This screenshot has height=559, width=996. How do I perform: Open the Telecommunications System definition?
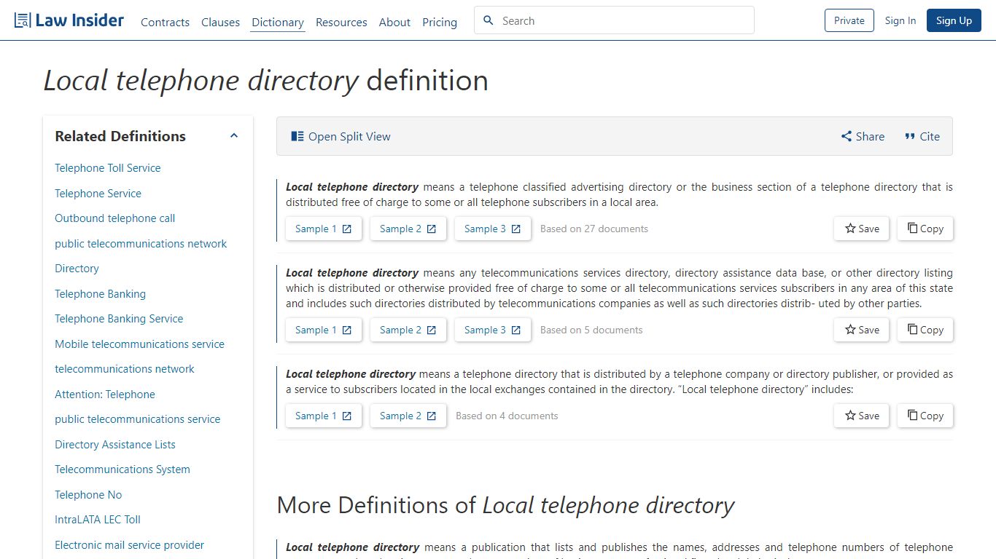[122, 469]
